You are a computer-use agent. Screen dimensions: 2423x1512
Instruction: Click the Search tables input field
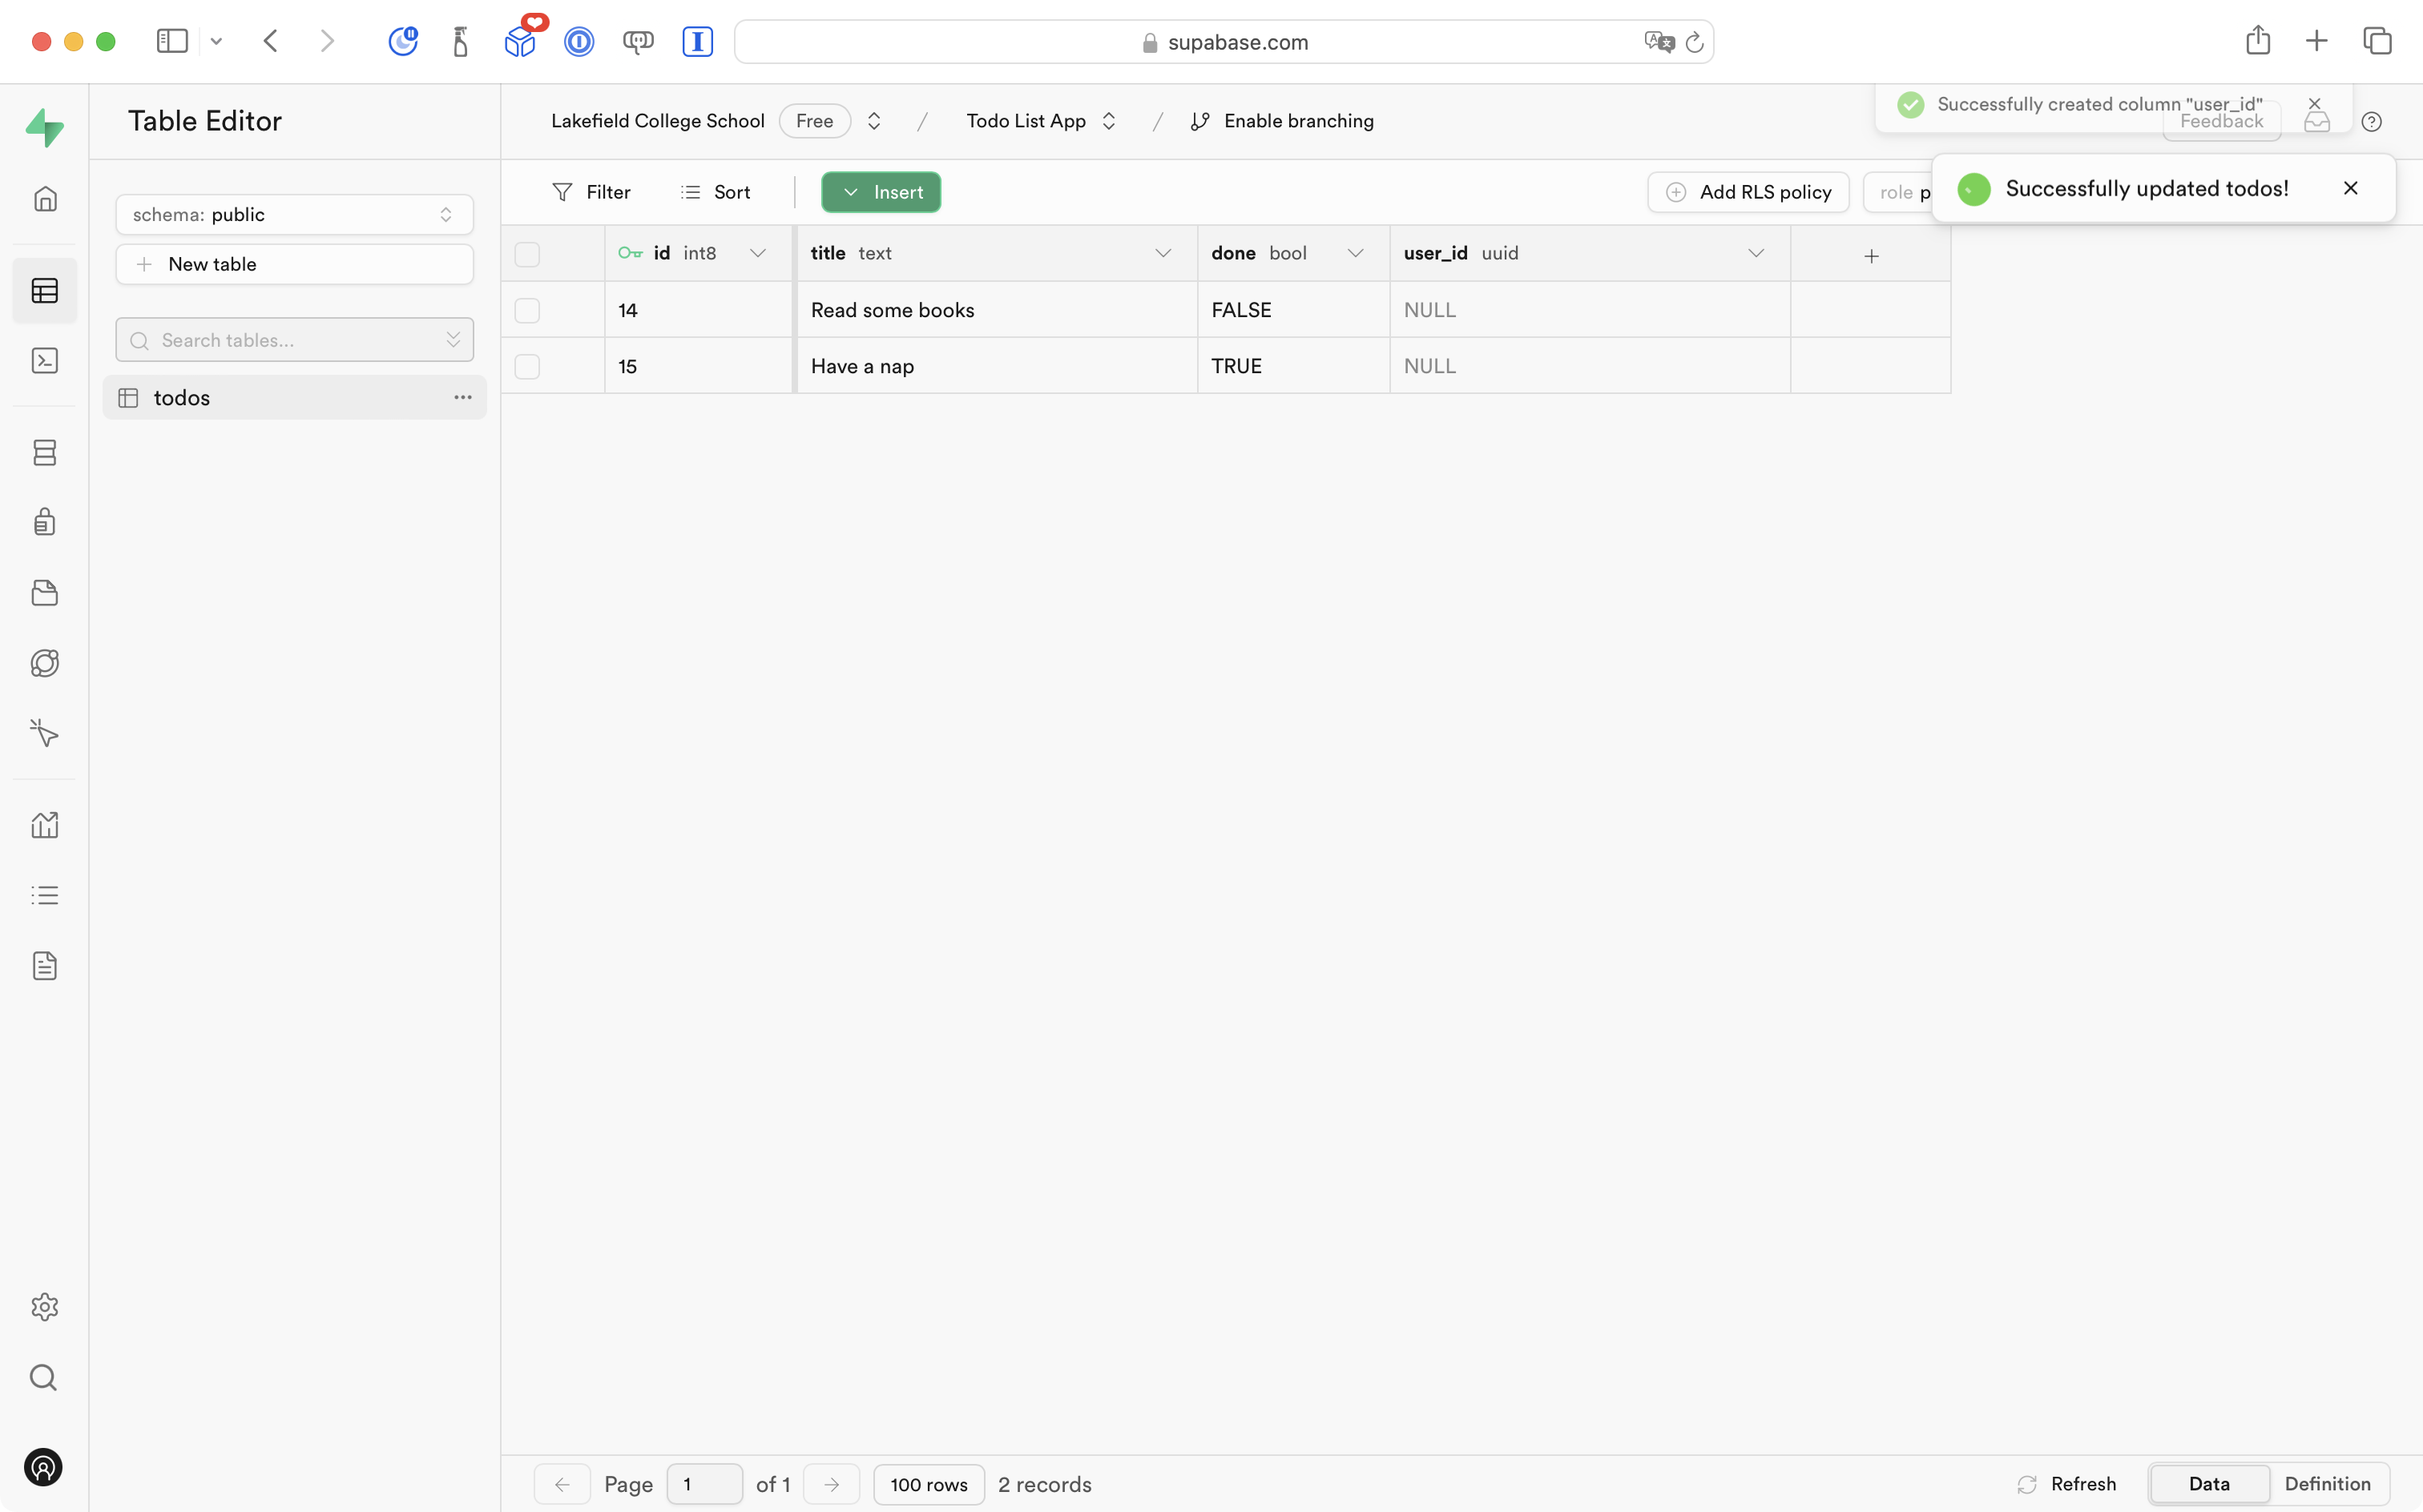pyautogui.click(x=290, y=340)
